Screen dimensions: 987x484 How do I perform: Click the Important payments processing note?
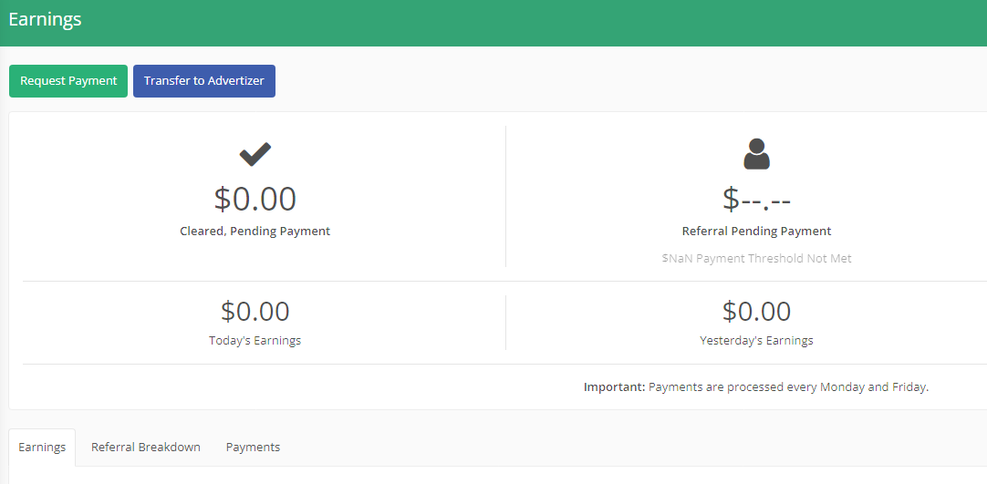pyautogui.click(x=756, y=387)
